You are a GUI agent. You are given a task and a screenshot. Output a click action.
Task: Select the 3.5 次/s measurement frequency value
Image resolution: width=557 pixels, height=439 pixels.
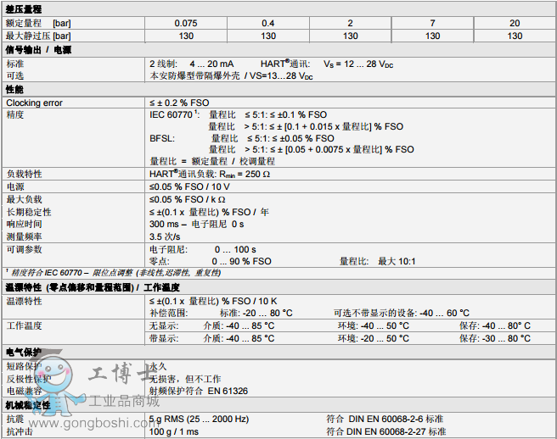click(164, 236)
